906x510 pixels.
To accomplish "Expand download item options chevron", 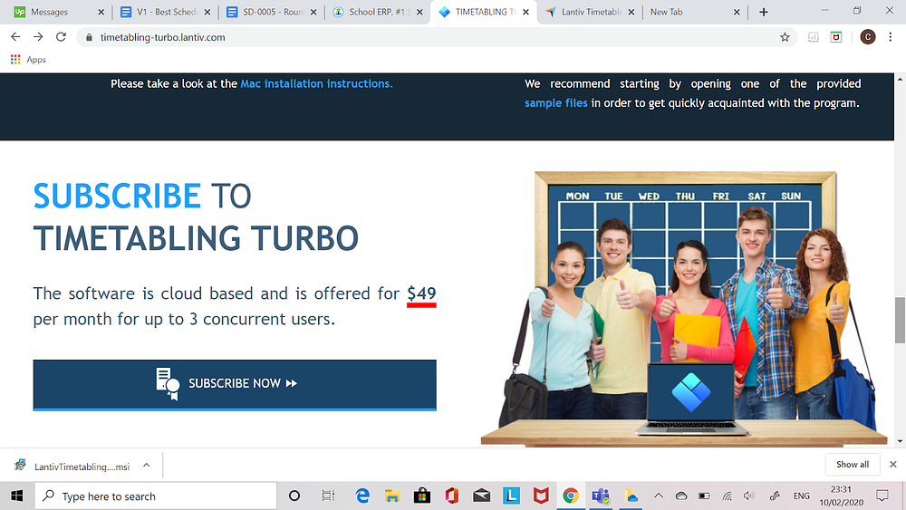I will tap(147, 465).
